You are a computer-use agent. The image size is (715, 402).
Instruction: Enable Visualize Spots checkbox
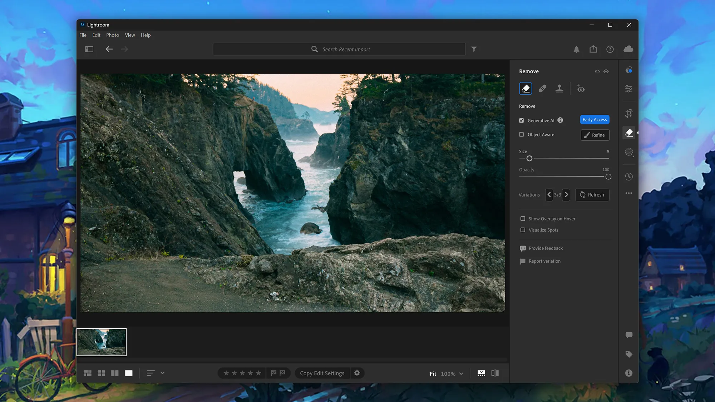tap(523, 230)
